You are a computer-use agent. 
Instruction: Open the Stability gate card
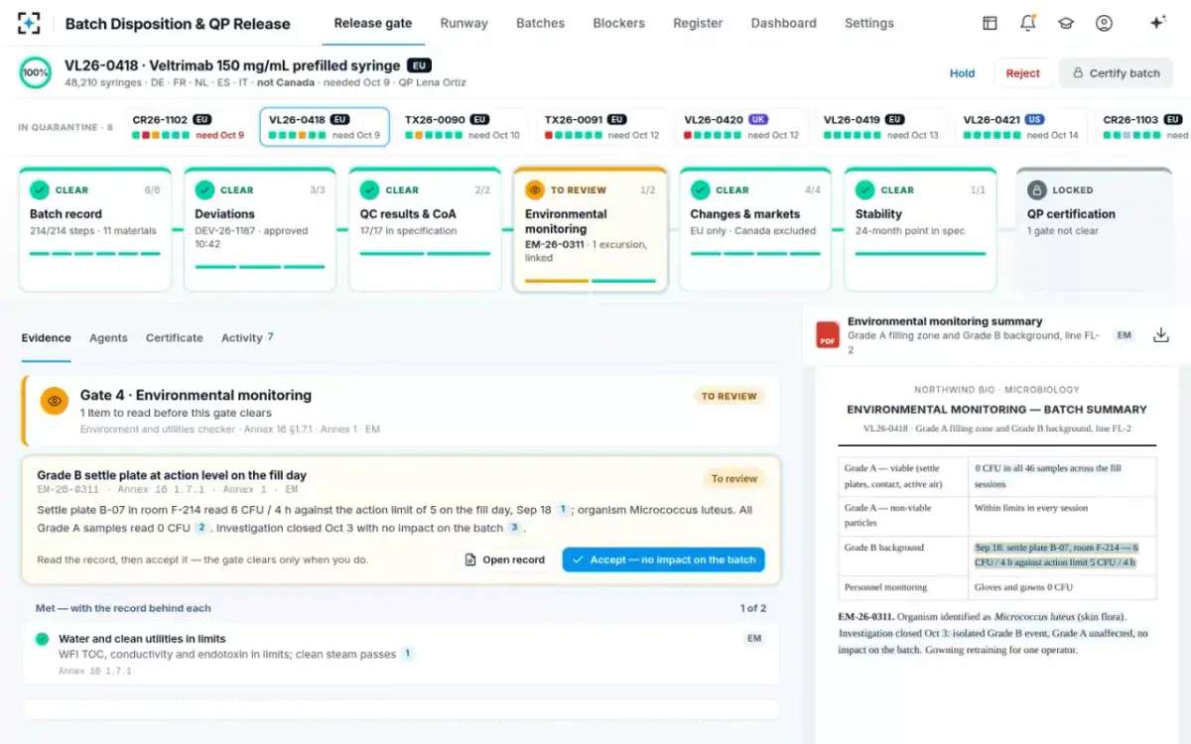pyautogui.click(x=920, y=229)
